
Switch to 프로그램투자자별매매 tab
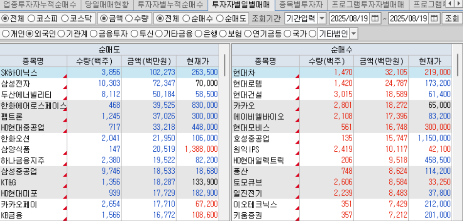click(x=368, y=4)
